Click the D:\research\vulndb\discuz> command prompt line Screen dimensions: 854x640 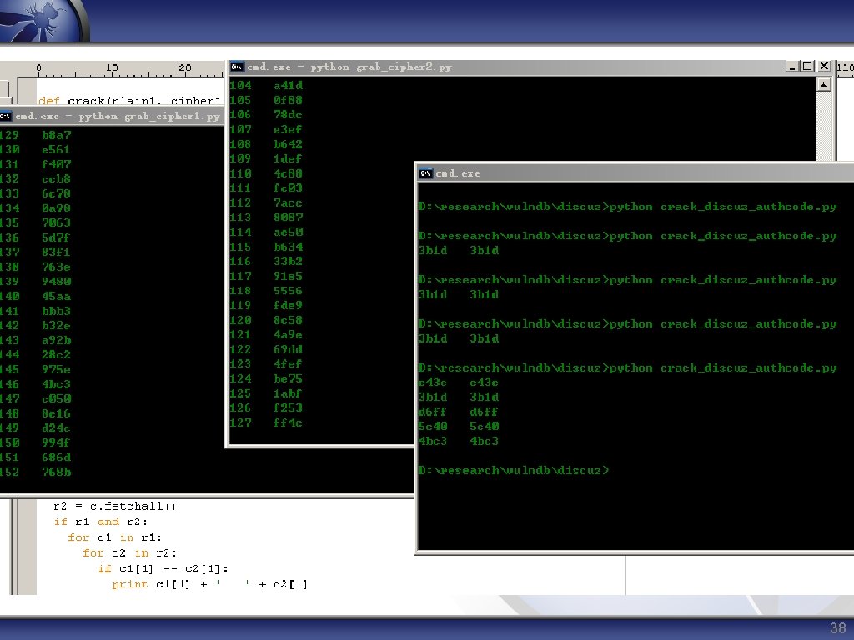pyautogui.click(x=514, y=470)
